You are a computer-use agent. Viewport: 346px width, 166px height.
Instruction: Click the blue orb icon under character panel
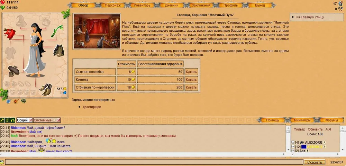click(9, 102)
